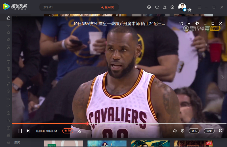227x147 pixels.
Task: Open the microphone sidebar icon
Action: point(9,76)
